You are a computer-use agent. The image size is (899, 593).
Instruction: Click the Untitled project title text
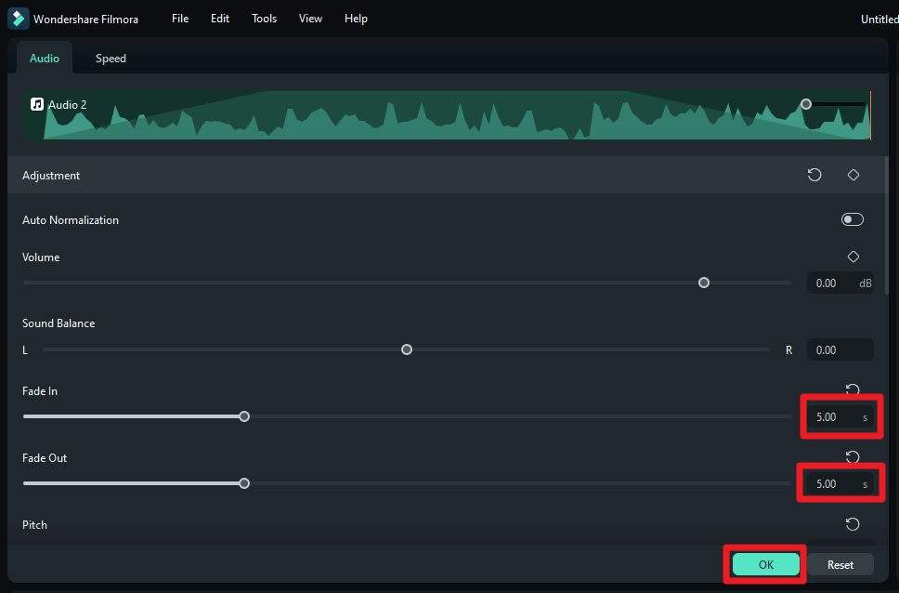[x=879, y=19]
